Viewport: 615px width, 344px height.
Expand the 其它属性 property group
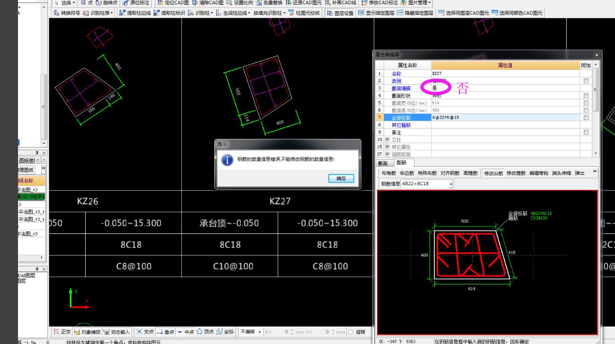388,147
